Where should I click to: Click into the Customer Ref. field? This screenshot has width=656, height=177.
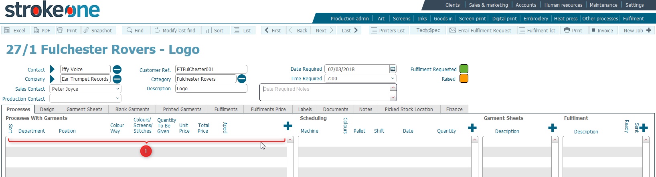[x=211, y=70]
